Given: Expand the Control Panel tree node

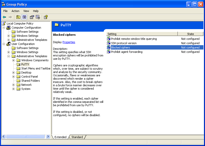Looking at the screenshot, I should click(x=14, y=77).
